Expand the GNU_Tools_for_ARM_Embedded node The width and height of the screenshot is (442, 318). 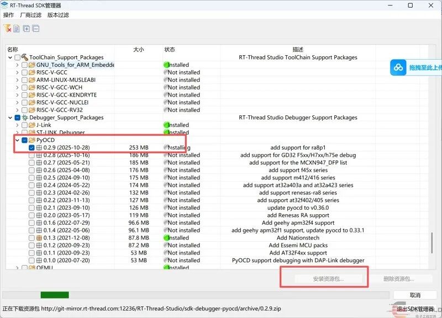pyautogui.click(x=18, y=65)
